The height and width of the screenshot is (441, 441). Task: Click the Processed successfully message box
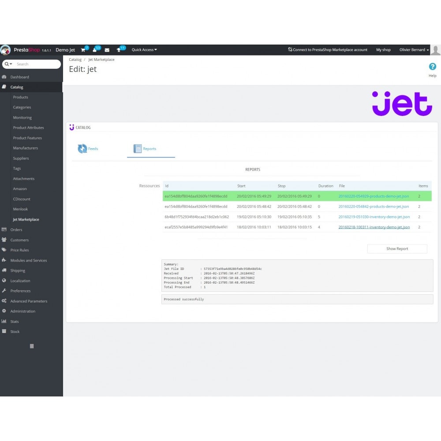(297, 299)
